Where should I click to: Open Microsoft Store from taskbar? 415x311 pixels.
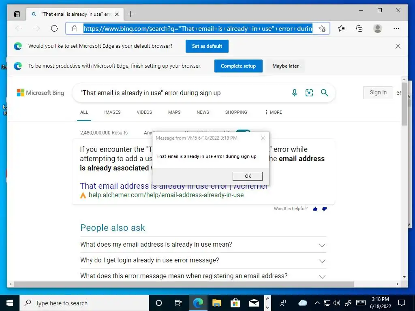coord(235,303)
